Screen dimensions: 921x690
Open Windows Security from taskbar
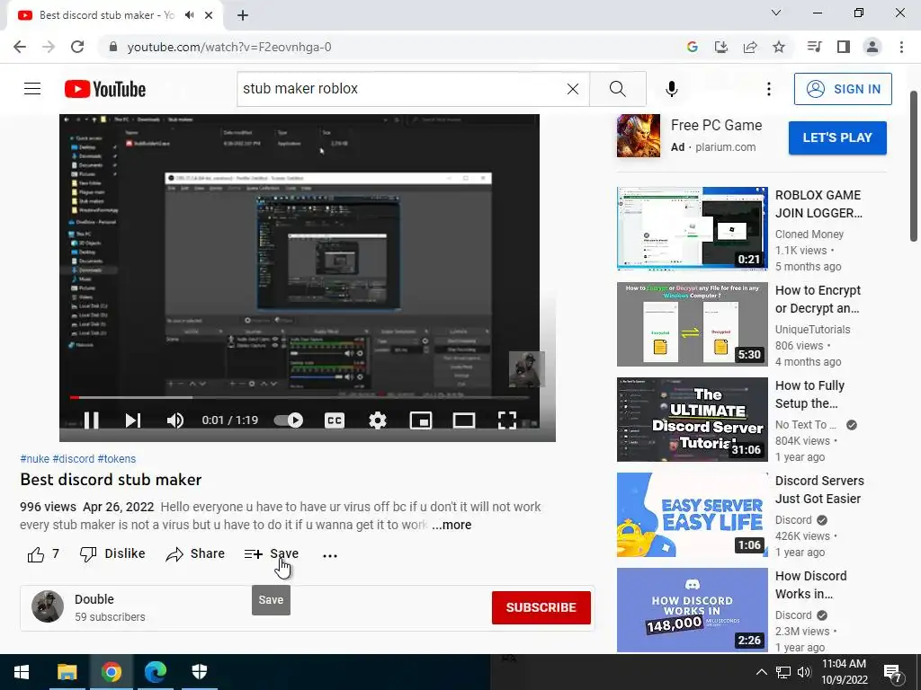click(200, 672)
